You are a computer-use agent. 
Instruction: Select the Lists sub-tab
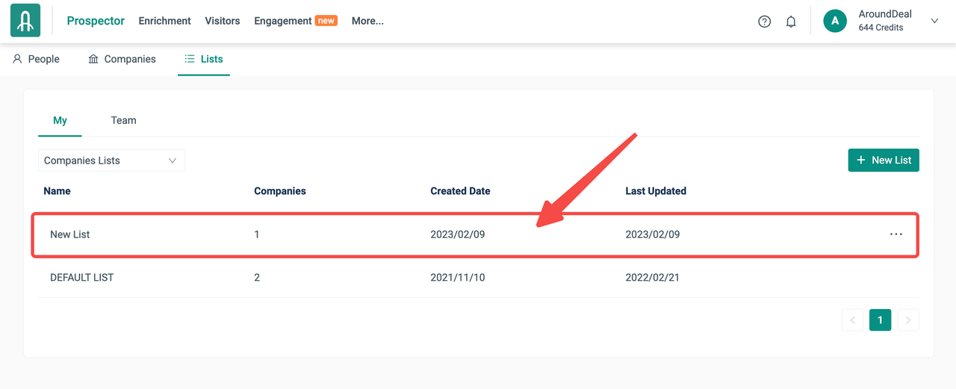pyautogui.click(x=204, y=59)
